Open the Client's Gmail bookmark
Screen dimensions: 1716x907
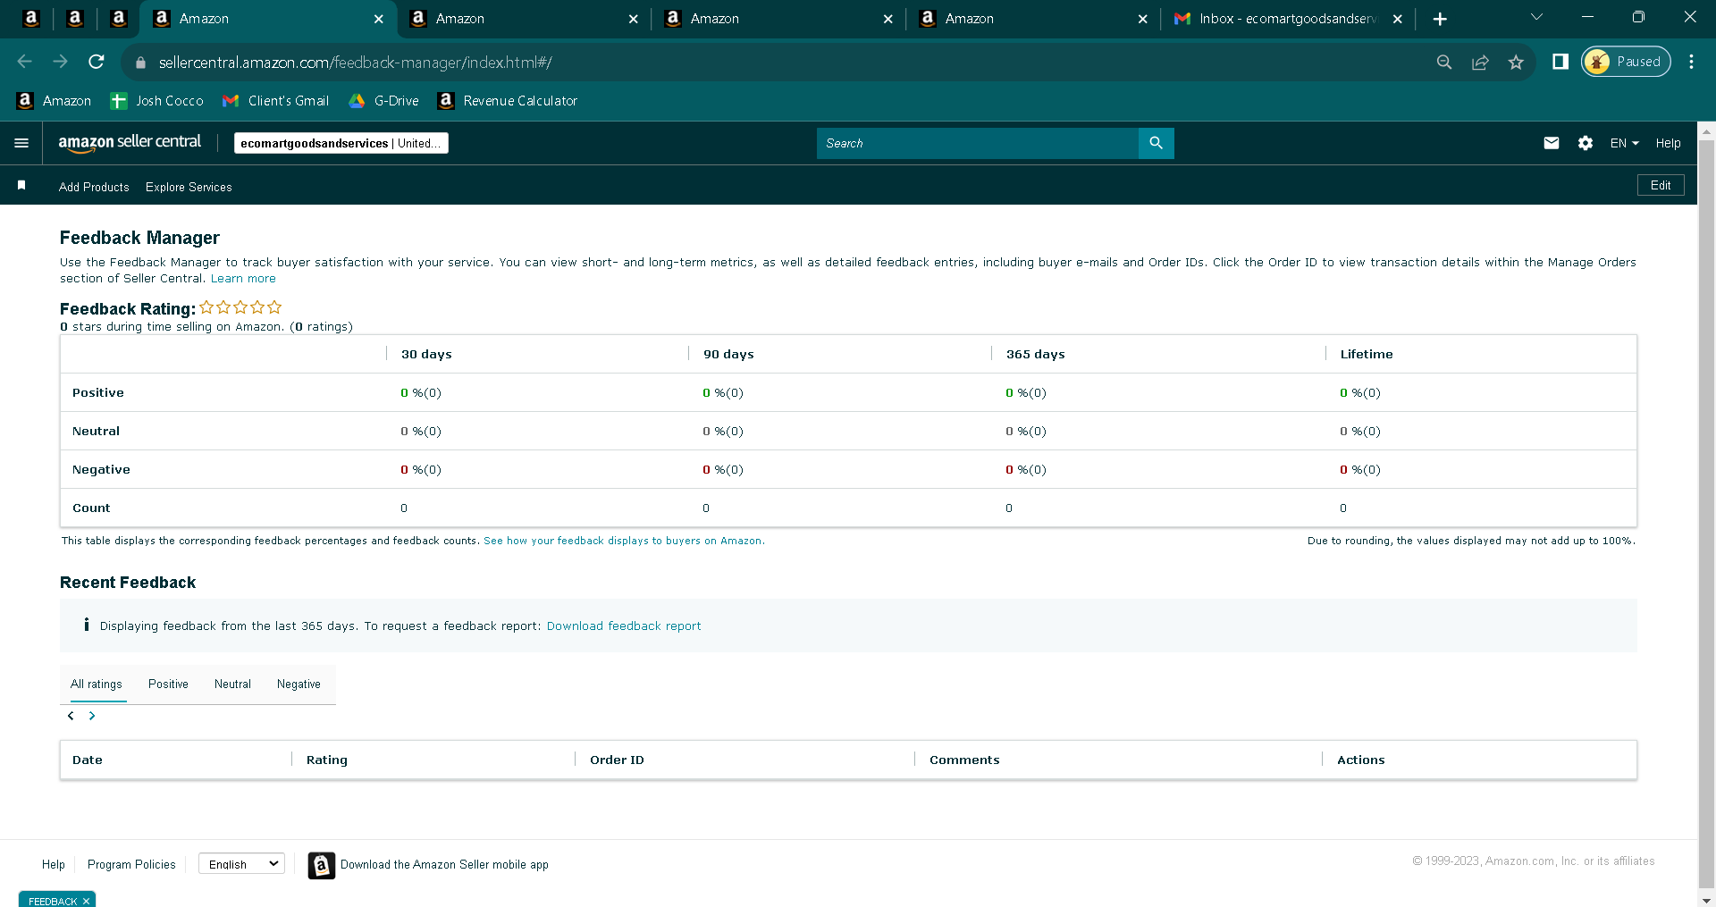276,101
